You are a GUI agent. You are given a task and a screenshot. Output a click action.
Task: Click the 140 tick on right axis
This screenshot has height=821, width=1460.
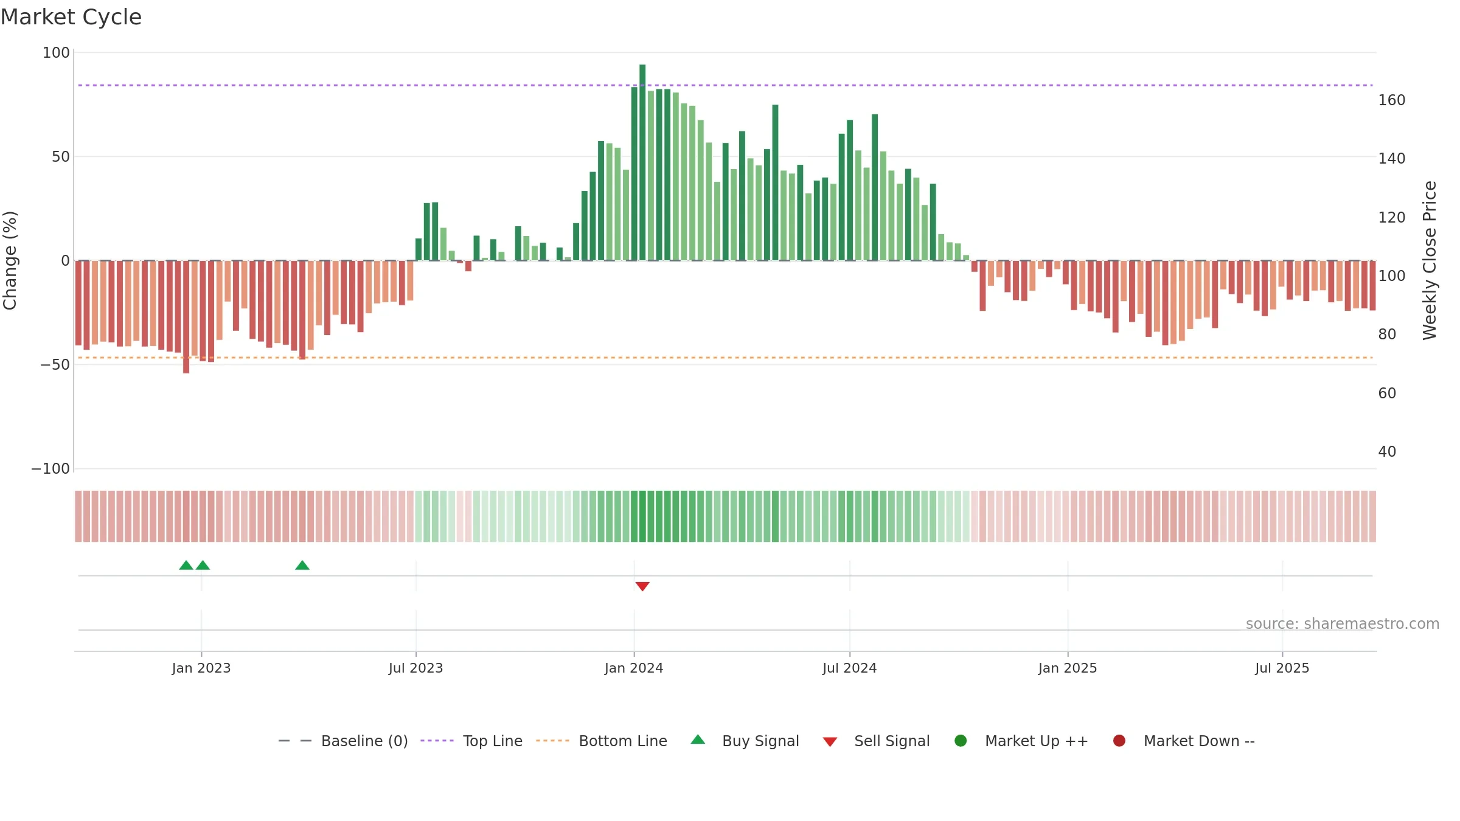[x=1392, y=159]
